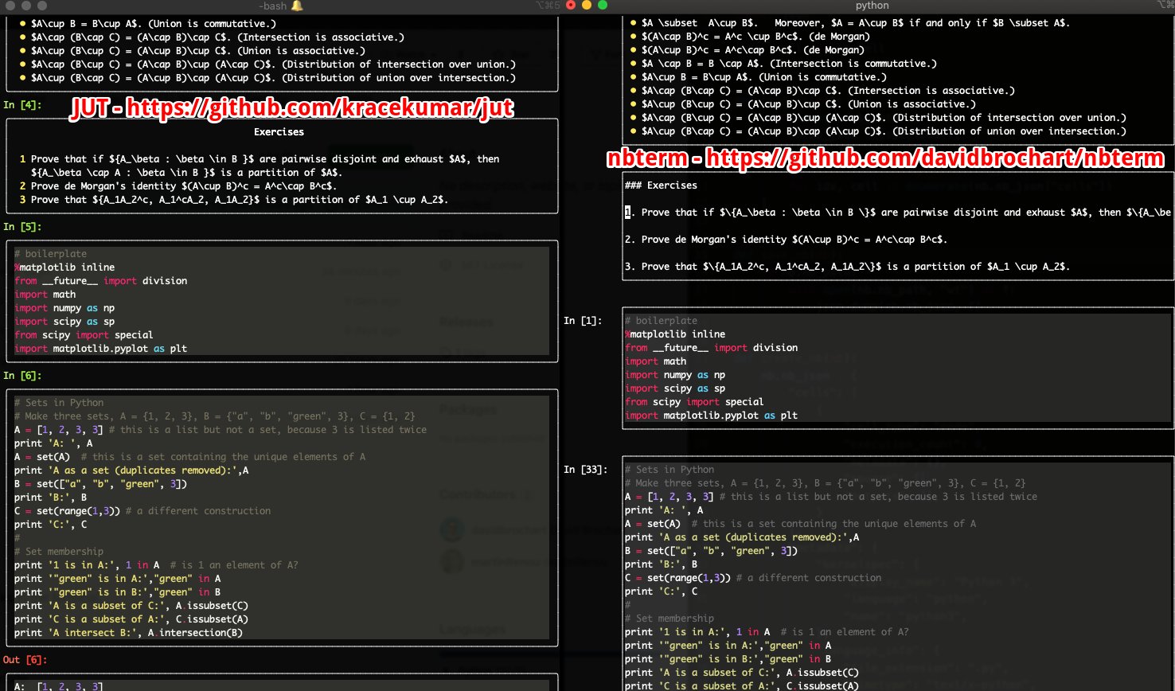Image resolution: width=1175 pixels, height=691 pixels.
Task: Open the JUT GitHub link overlay
Action: pos(292,107)
